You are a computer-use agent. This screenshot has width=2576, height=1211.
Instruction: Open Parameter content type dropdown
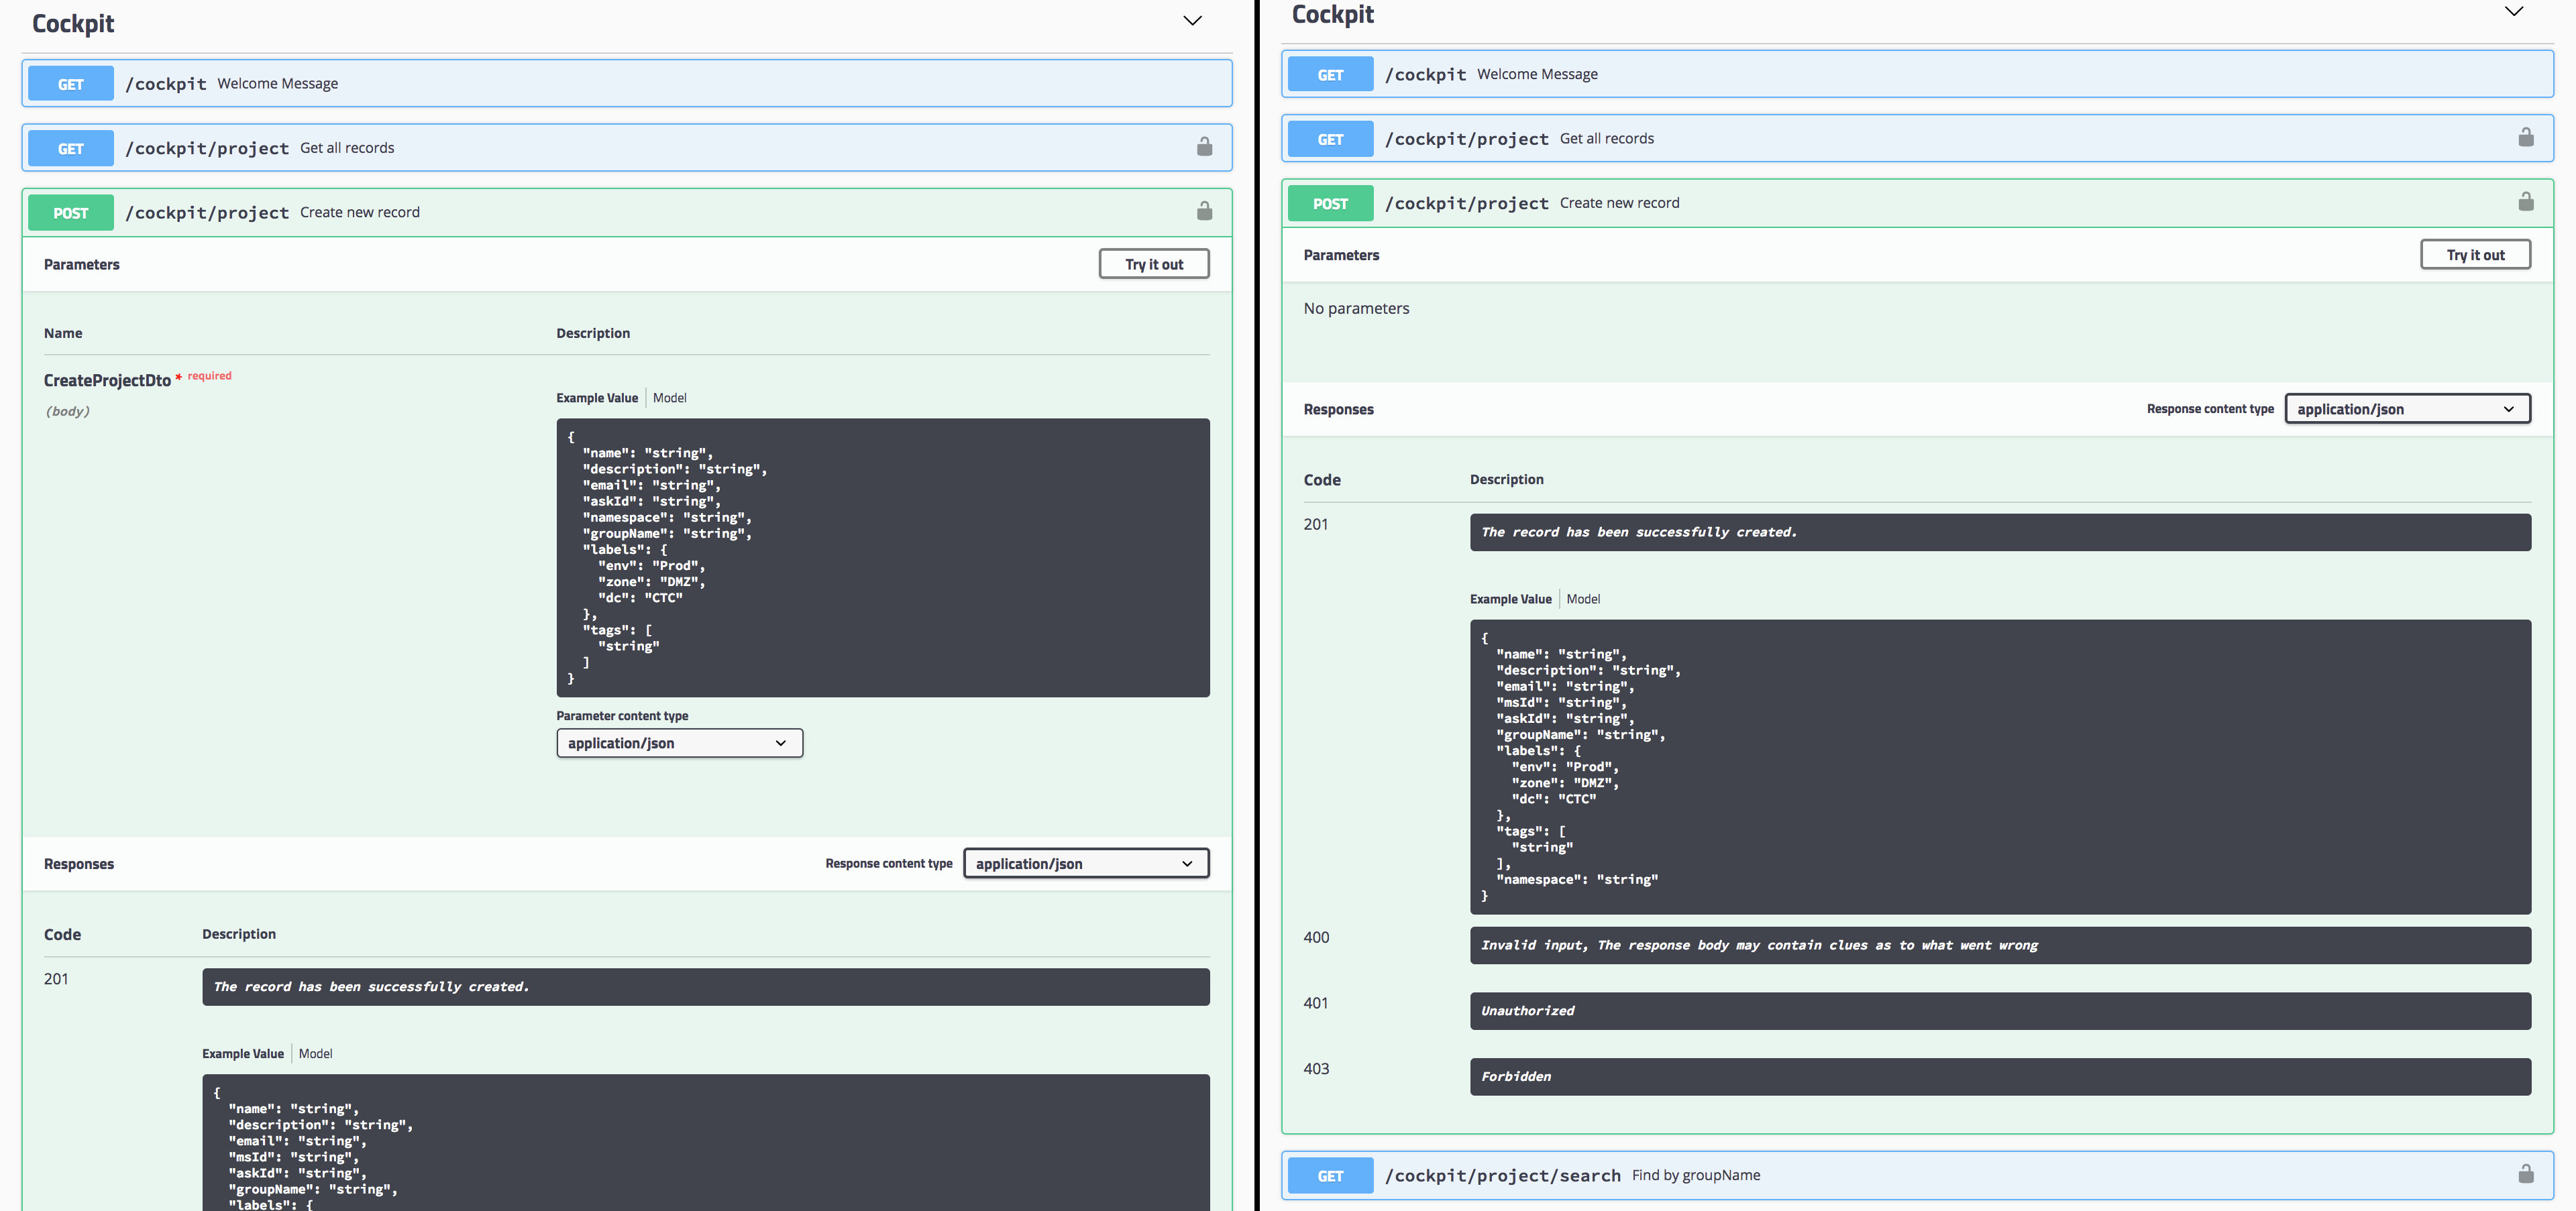679,744
